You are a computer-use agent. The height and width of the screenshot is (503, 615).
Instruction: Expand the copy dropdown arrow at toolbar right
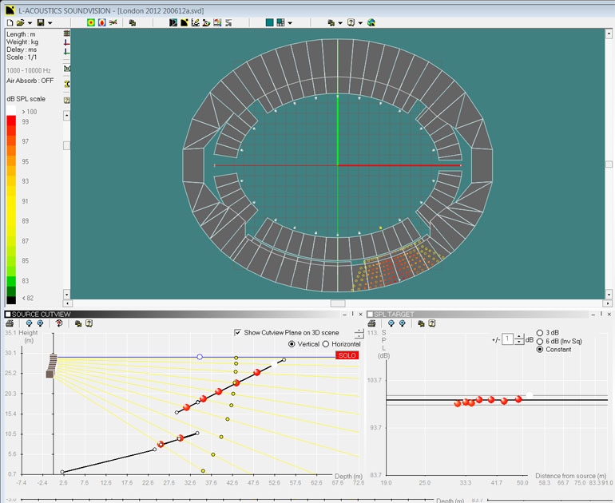tap(340, 23)
